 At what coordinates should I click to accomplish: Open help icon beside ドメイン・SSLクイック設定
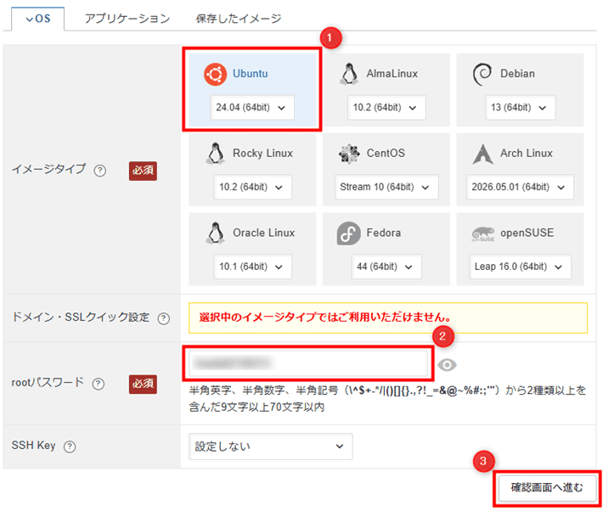(163, 318)
